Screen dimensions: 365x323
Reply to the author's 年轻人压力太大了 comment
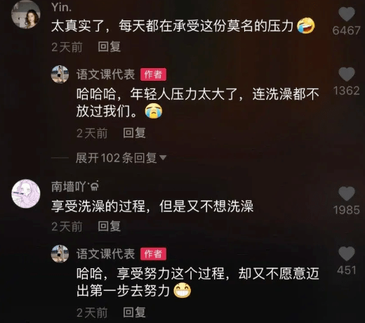click(134, 133)
